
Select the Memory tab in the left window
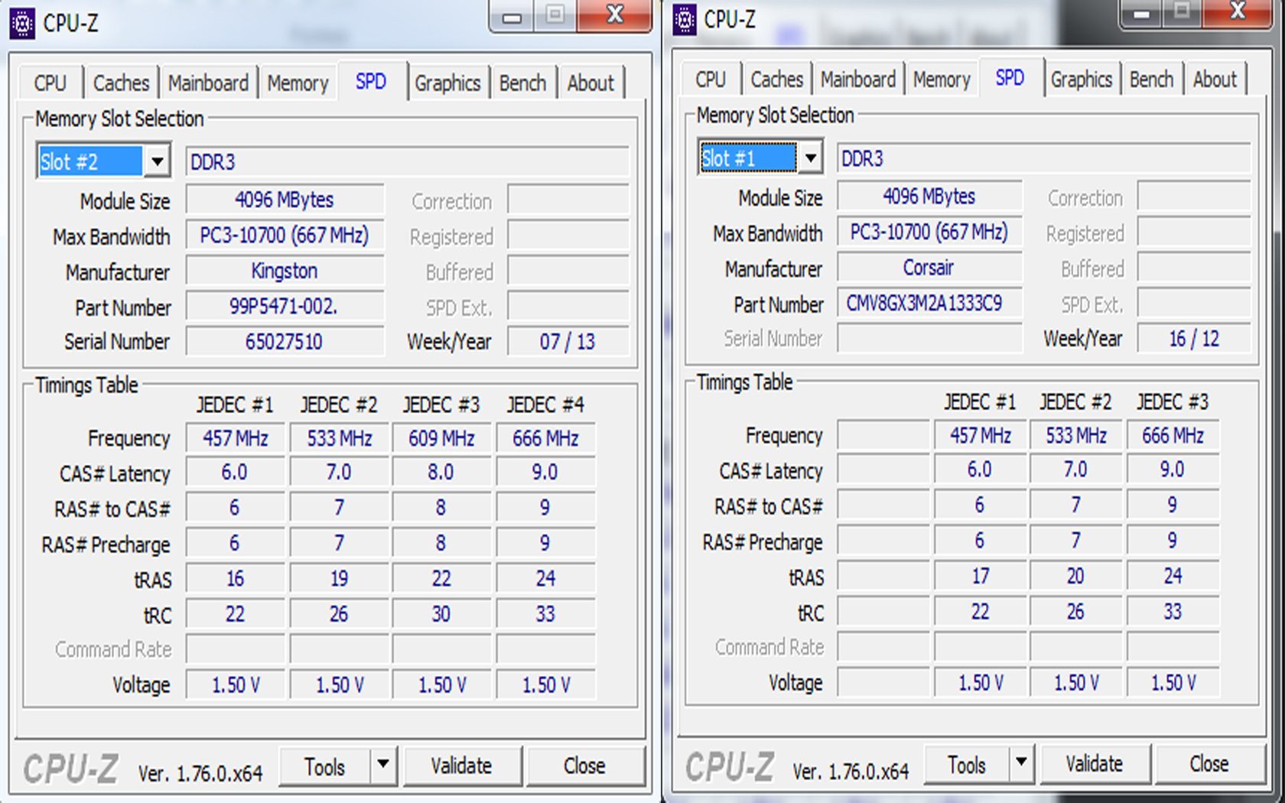pyautogui.click(x=298, y=83)
